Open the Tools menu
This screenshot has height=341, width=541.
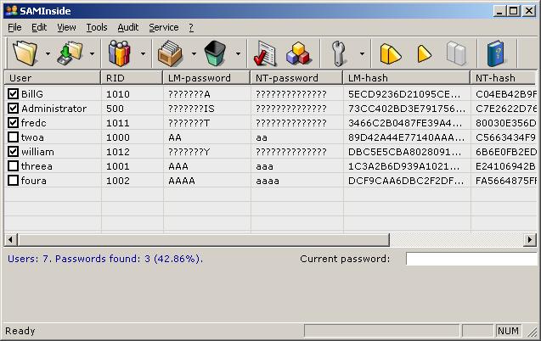coord(97,27)
